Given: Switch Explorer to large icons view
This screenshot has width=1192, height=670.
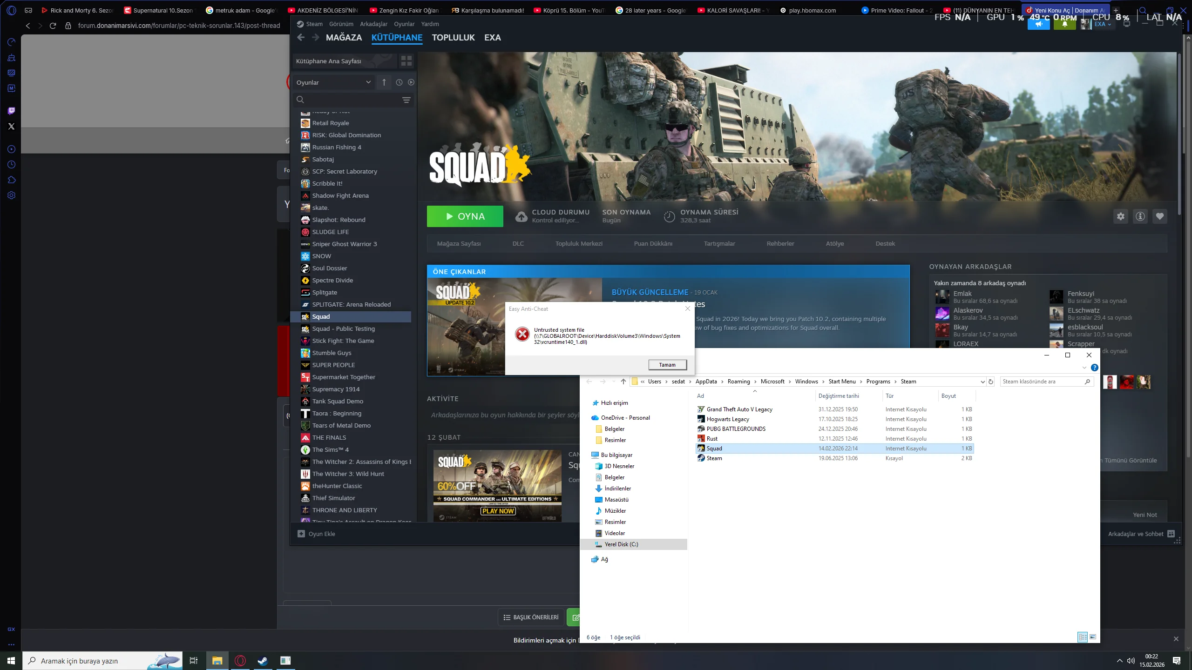Looking at the screenshot, I should click(x=1093, y=637).
